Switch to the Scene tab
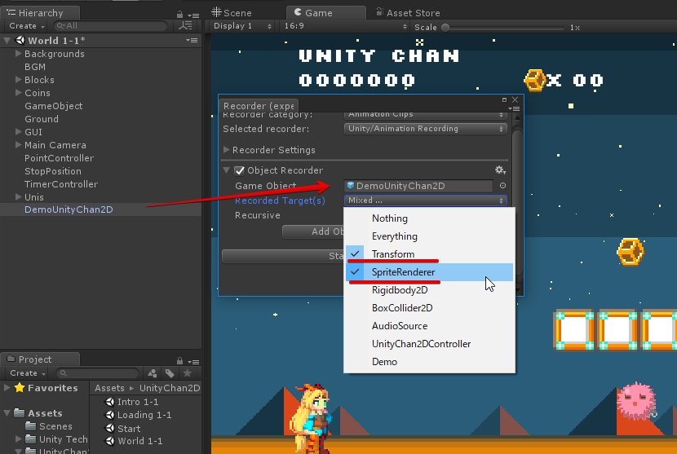Viewport: 677px width, 454px height. 232,13
